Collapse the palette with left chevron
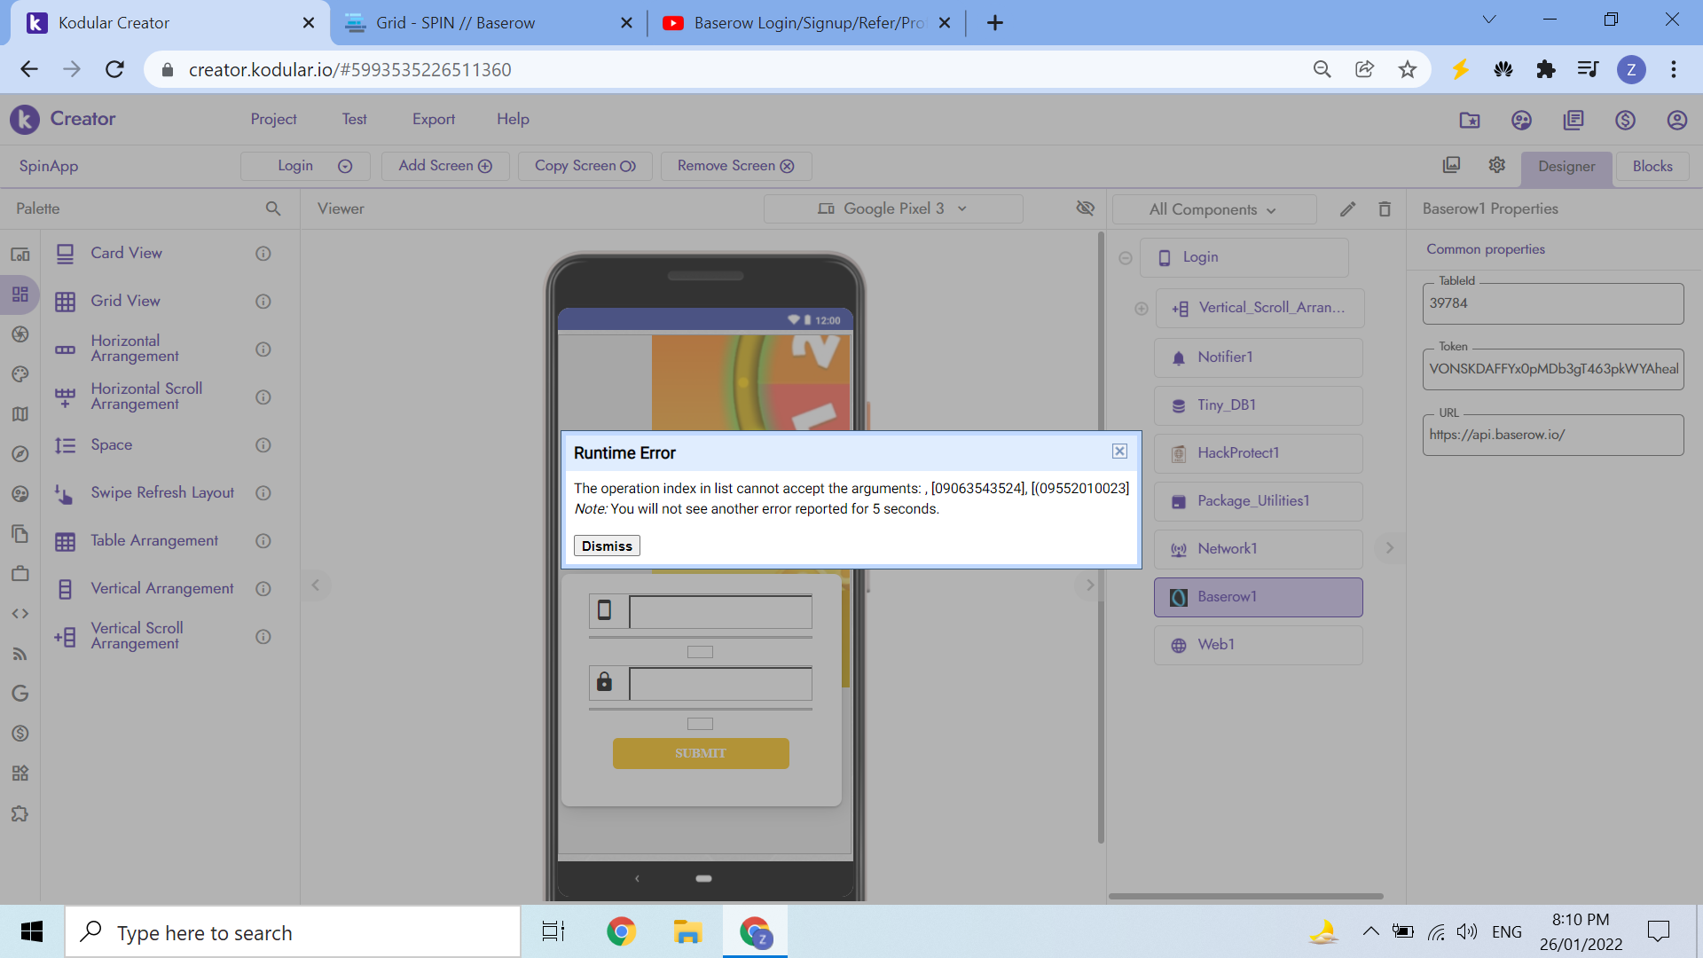Screen dimensions: 1703x958 click(315, 585)
